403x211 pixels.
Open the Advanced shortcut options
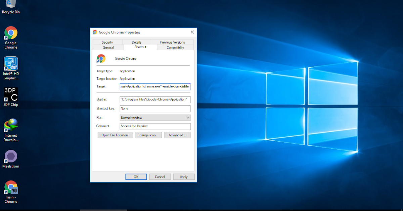(x=177, y=135)
